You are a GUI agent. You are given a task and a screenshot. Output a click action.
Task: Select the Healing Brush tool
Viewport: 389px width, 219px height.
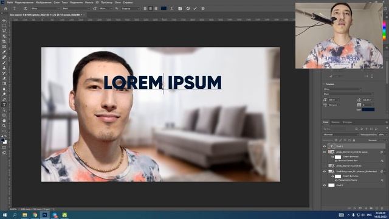pyautogui.click(x=4, y=57)
